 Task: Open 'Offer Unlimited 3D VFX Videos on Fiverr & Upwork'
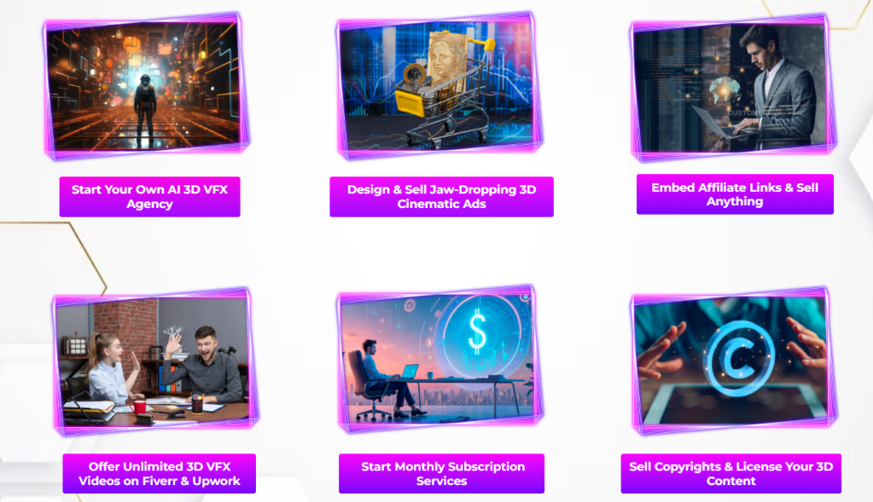point(160,474)
